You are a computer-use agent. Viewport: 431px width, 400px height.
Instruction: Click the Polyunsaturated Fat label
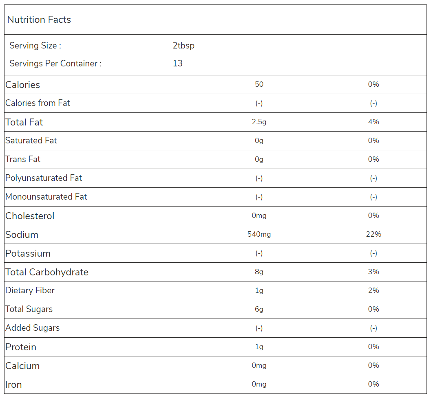(44, 178)
